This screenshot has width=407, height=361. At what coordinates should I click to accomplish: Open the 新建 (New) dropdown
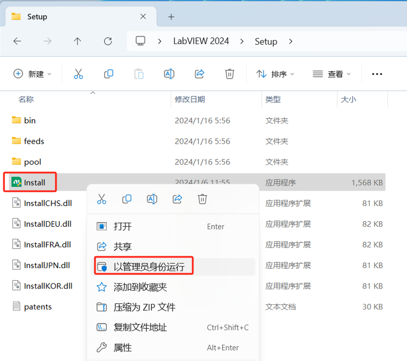pos(32,74)
